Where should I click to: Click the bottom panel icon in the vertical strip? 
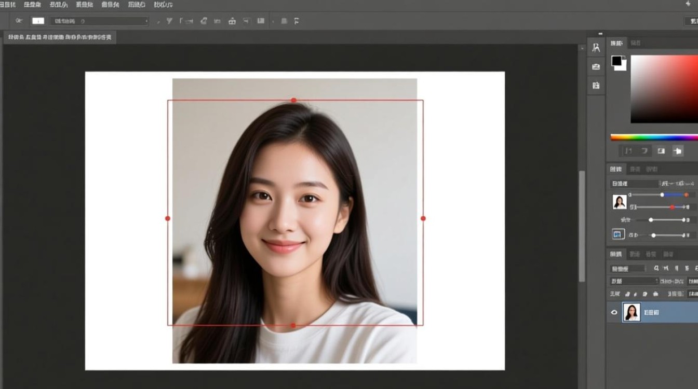tap(595, 85)
